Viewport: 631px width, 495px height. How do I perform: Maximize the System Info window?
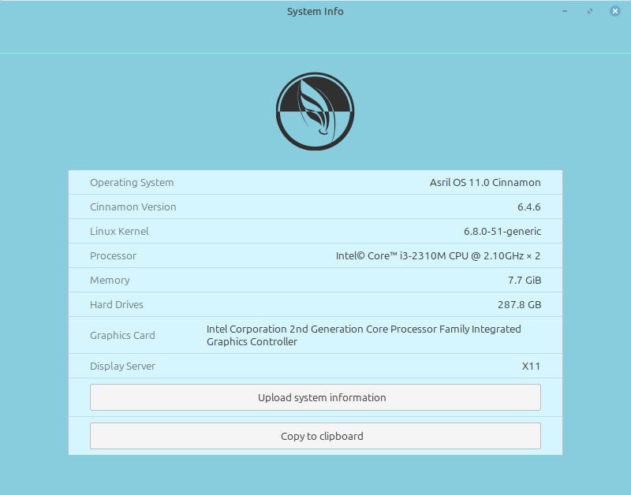tap(589, 11)
